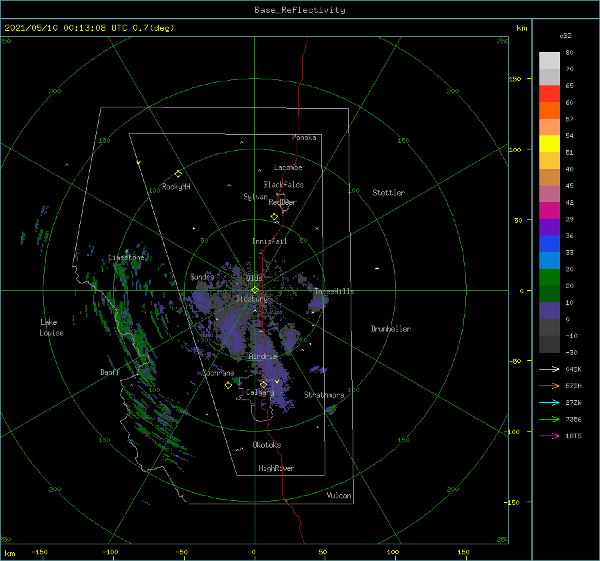Select the 20 dBZ green color swatch
The image size is (600, 561).
(x=549, y=277)
